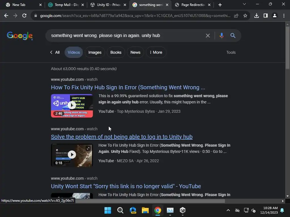This screenshot has height=217, width=290.
Task: Open the performance monitor taskbar icon
Action: point(170,210)
